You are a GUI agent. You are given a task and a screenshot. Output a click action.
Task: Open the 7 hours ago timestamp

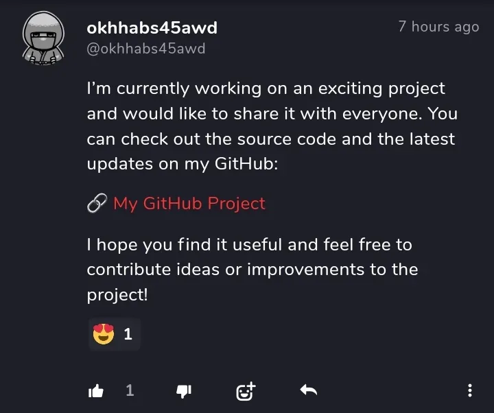438,27
